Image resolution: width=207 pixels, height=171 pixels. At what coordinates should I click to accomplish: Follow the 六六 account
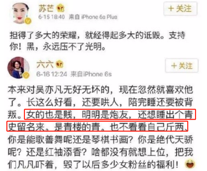pyautogui.click(x=182, y=65)
